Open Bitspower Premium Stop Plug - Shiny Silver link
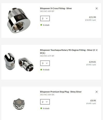 61,92
